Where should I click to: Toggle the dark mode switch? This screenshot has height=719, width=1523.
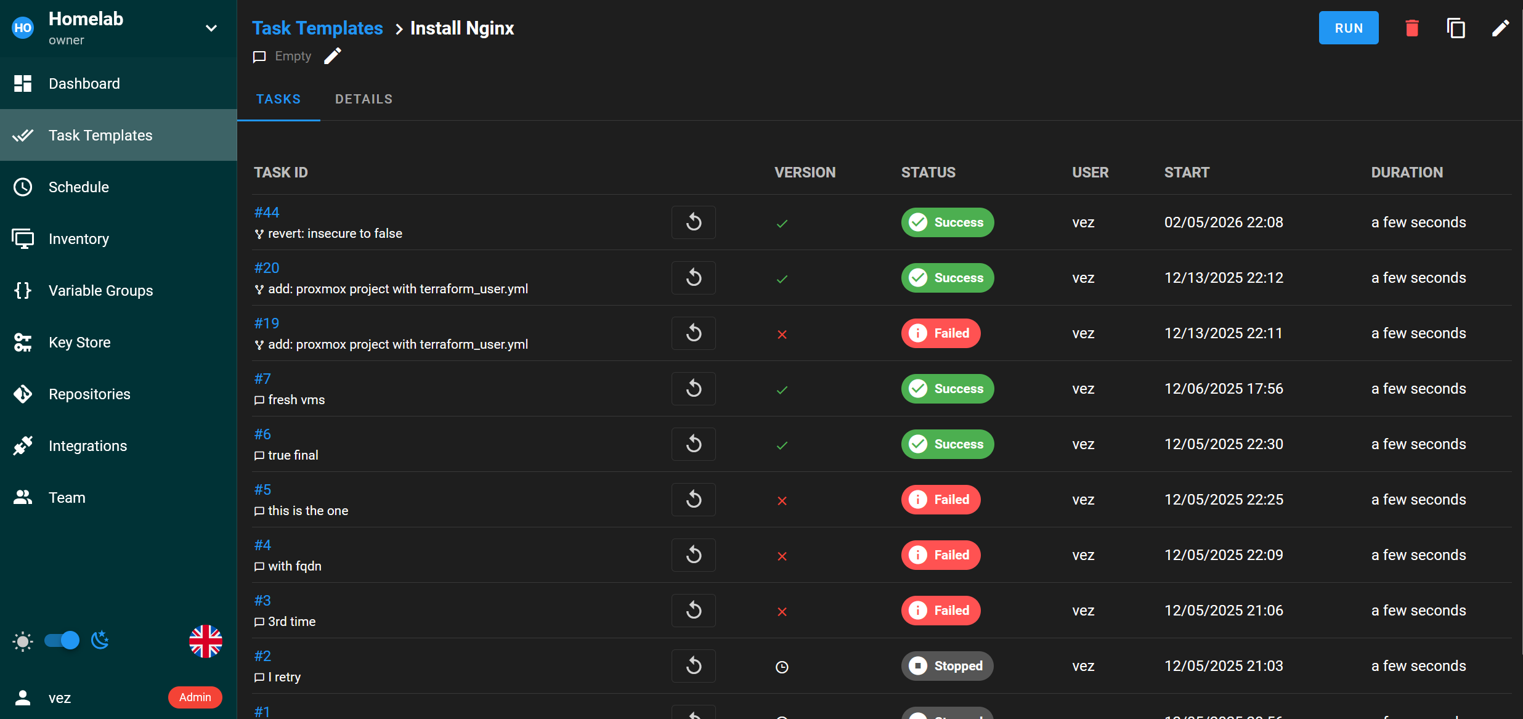pos(62,641)
